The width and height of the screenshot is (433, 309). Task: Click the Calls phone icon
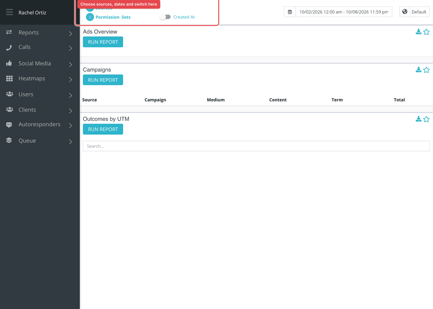[9, 48]
